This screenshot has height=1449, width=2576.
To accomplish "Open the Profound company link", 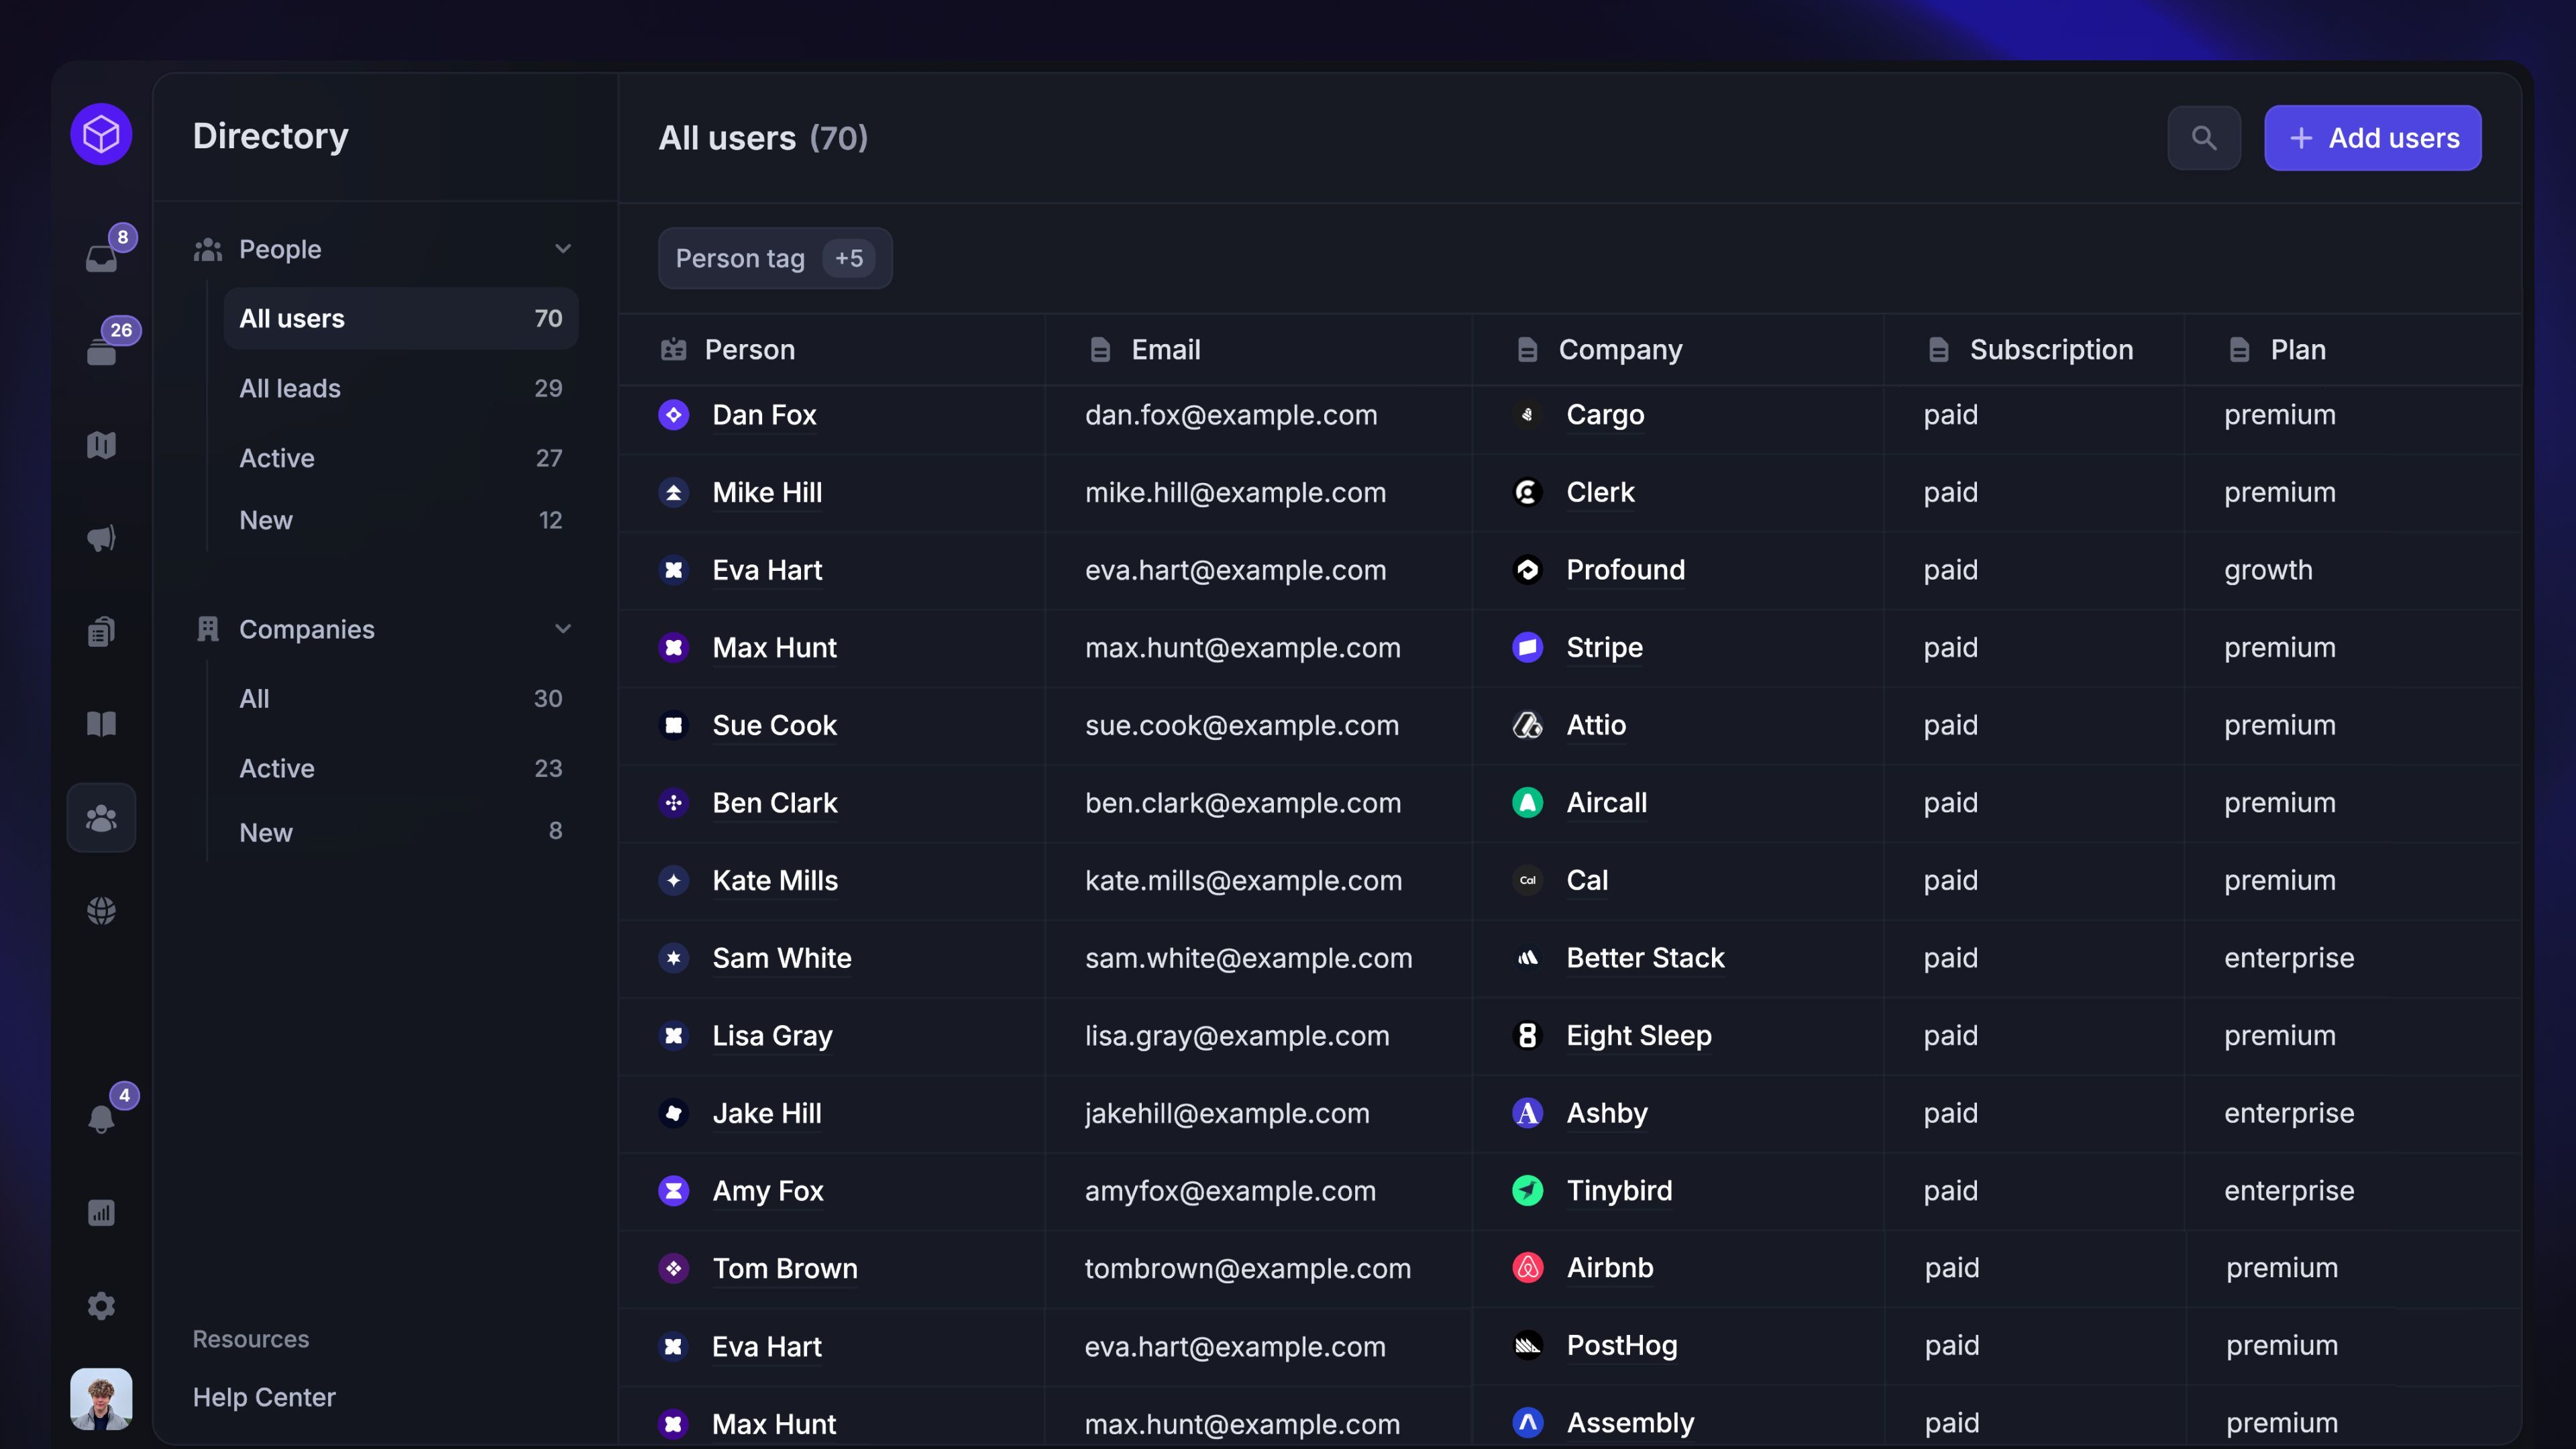I will (x=1626, y=570).
